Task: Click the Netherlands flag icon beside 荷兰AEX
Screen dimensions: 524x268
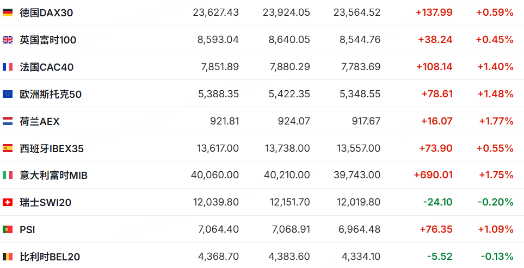Action: [8, 121]
